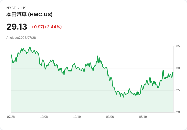Click the +0.97(+3.44%) change value
Image resolution: width=187 pixels, height=130 pixels.
click(46, 27)
